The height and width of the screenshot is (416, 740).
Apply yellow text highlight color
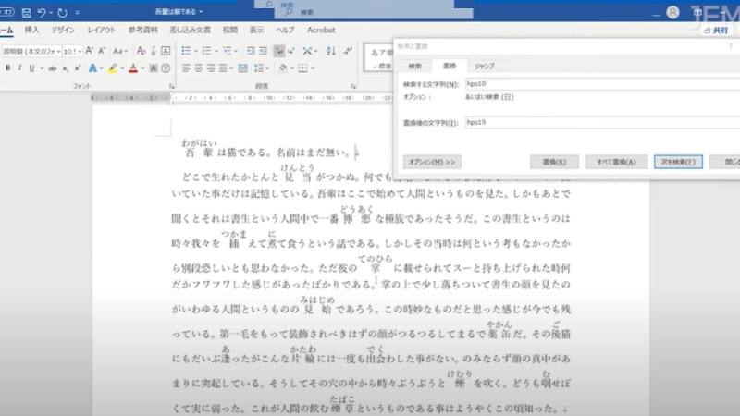click(x=112, y=68)
